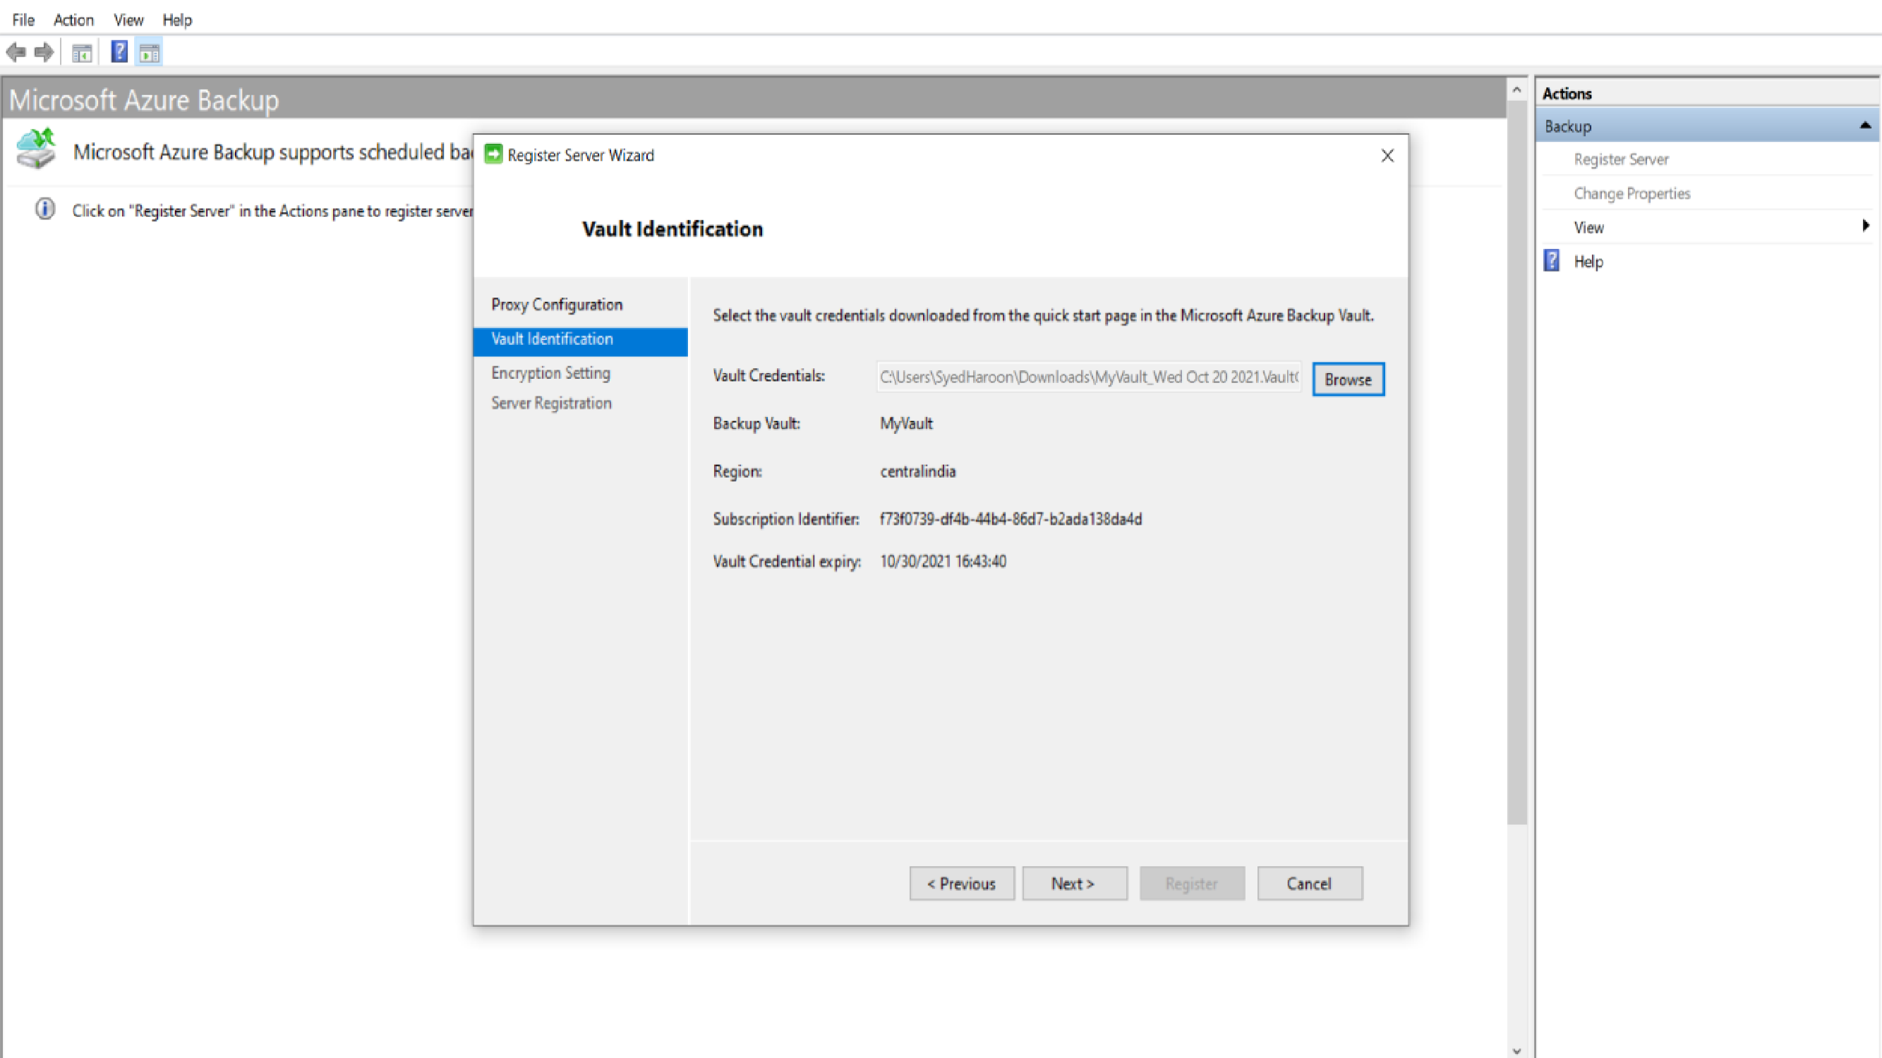Click Change Properties in Actions pane
Screen dimensions: 1882x1058
point(1631,193)
